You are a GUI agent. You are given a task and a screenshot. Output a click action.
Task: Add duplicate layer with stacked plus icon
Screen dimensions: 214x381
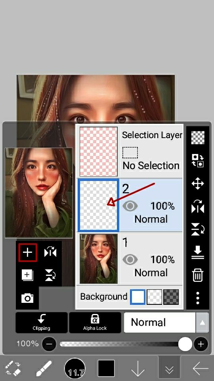[x=27, y=275]
